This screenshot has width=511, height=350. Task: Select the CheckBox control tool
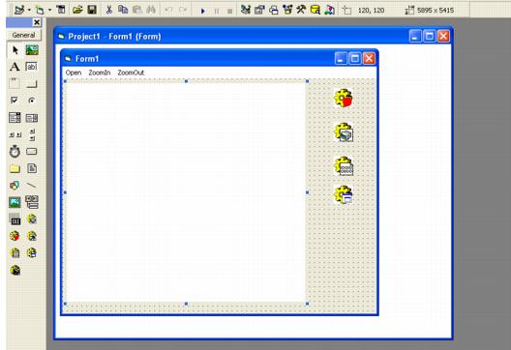(15, 101)
